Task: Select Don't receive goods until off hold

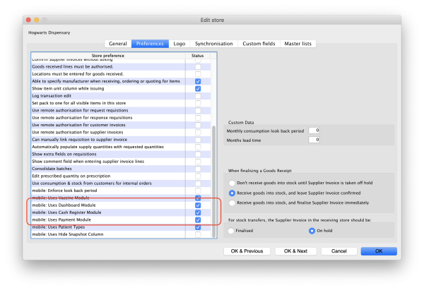Action: point(232,181)
